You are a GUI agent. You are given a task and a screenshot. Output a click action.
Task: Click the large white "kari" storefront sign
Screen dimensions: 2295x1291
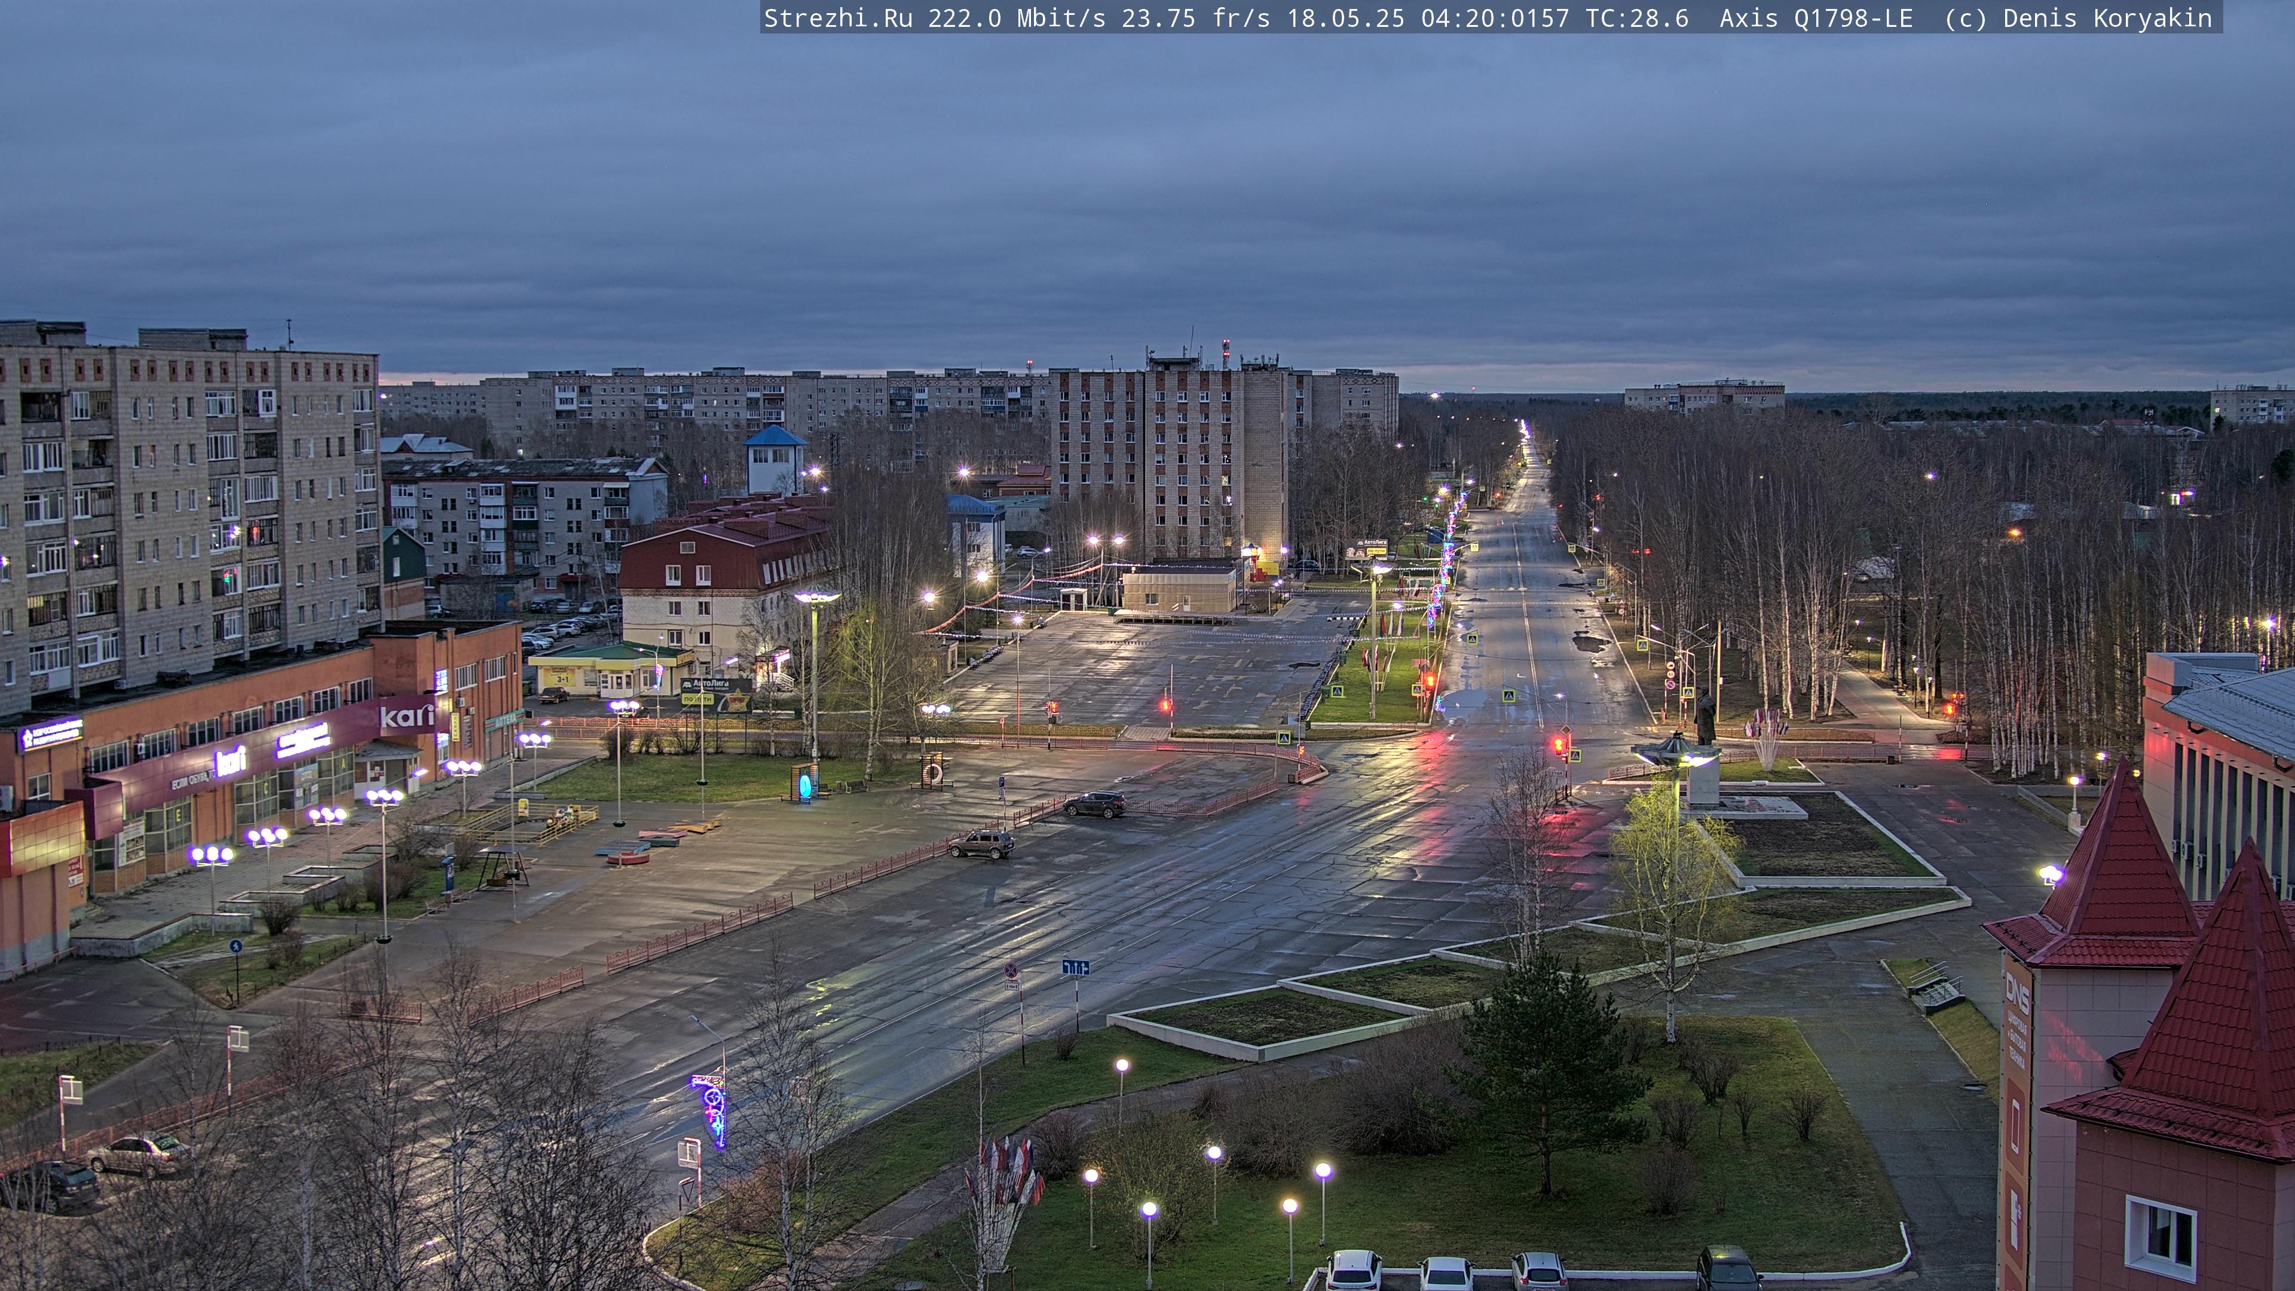point(408,715)
